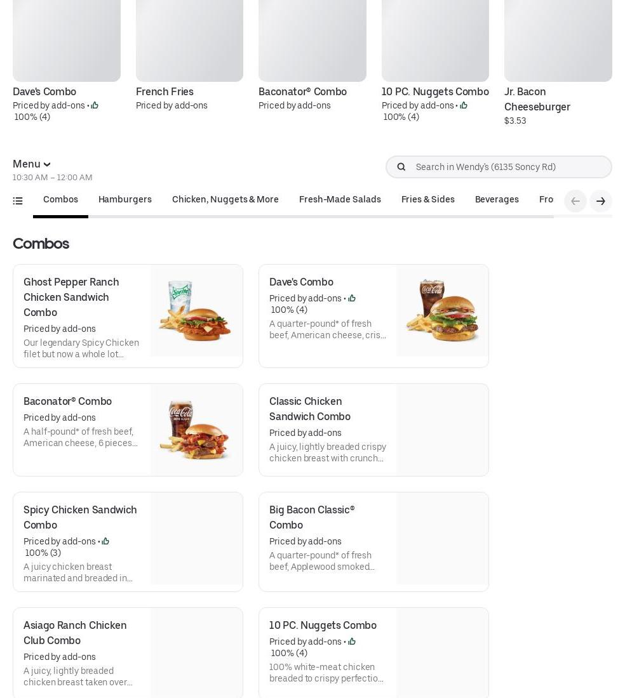Go to the Fries & Sides tab
This screenshot has height=698, width=625.
tap(428, 199)
